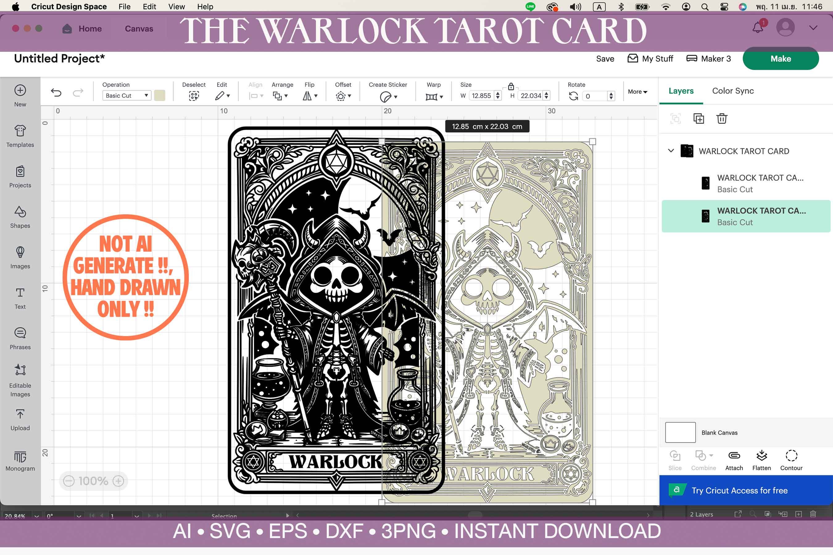Open the More options dropdown

coord(637,92)
